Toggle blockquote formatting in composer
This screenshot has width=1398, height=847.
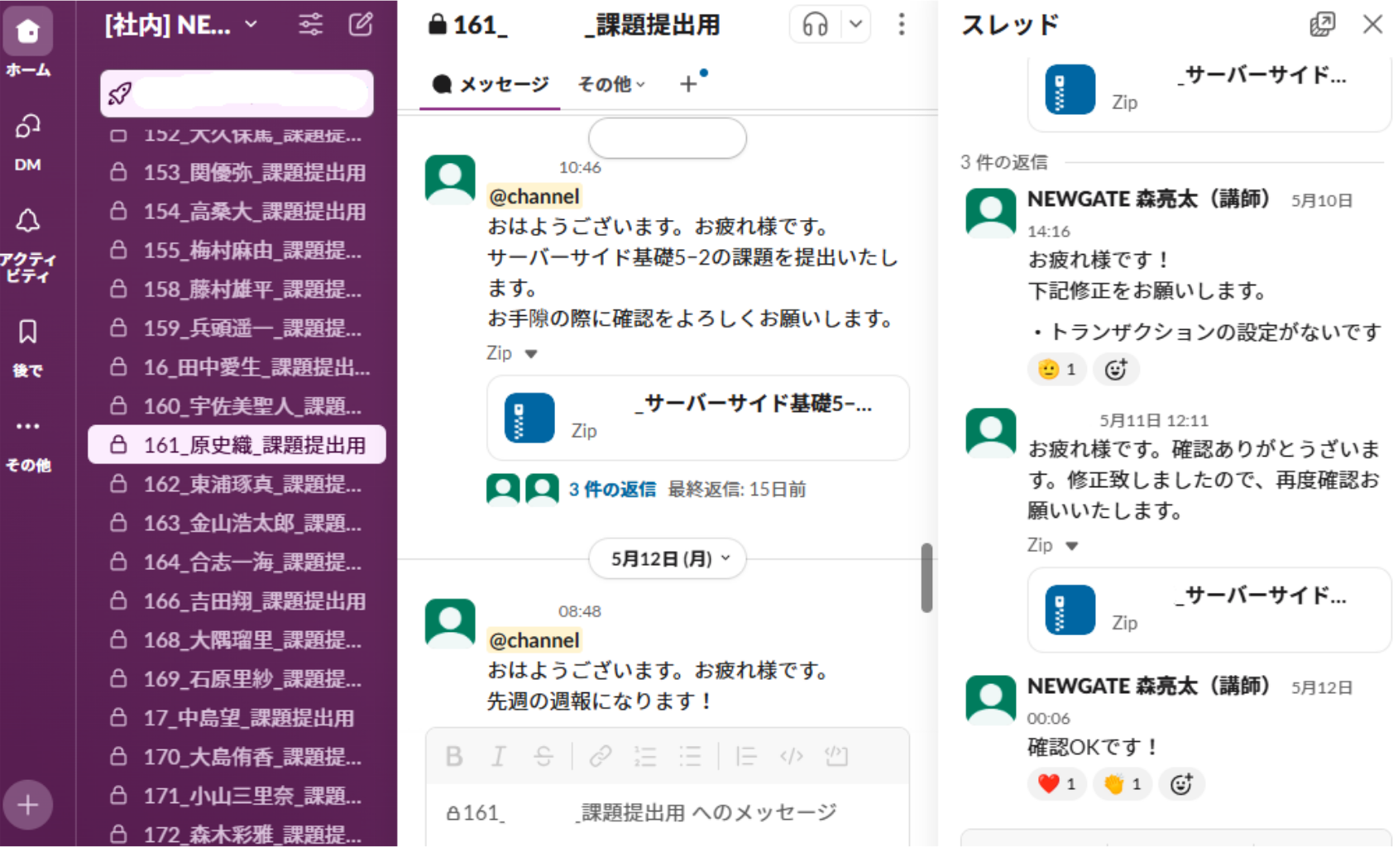[746, 756]
